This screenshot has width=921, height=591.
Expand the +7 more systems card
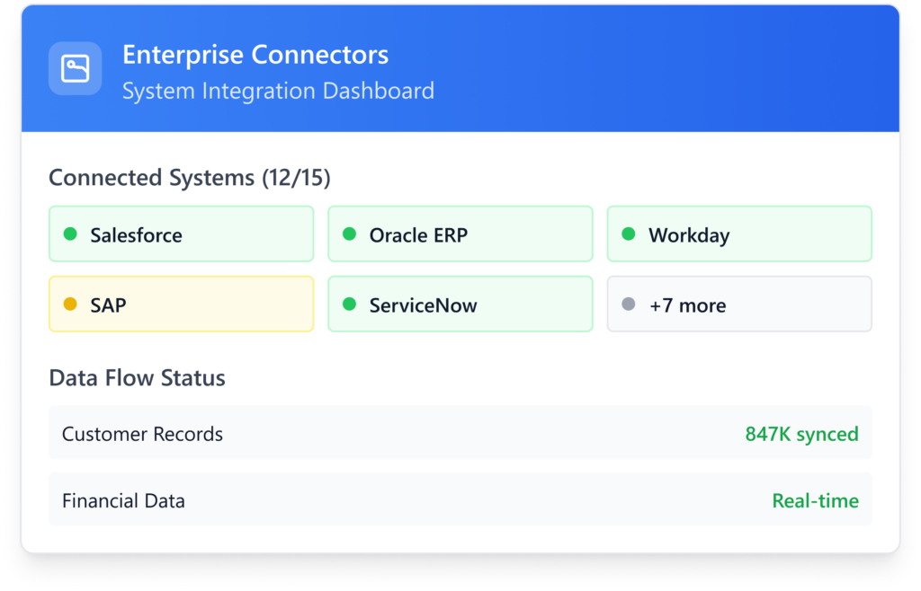coord(739,304)
